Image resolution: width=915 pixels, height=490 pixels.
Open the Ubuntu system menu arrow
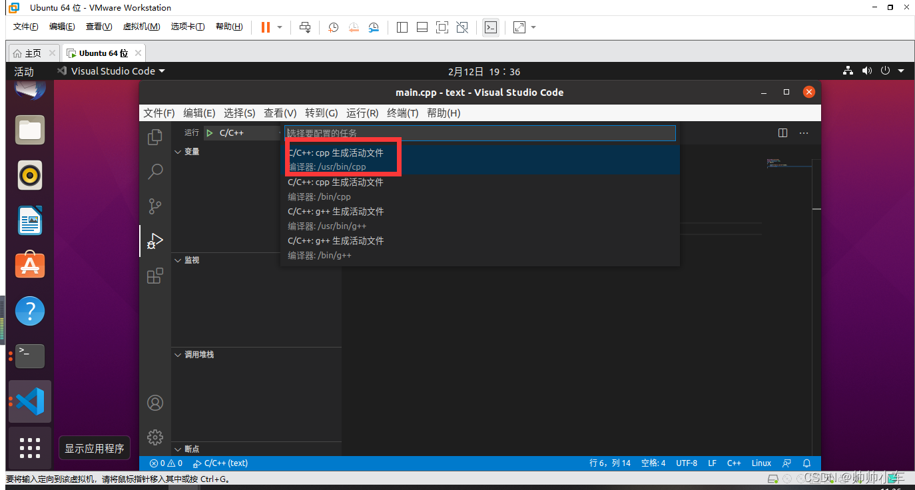[901, 71]
